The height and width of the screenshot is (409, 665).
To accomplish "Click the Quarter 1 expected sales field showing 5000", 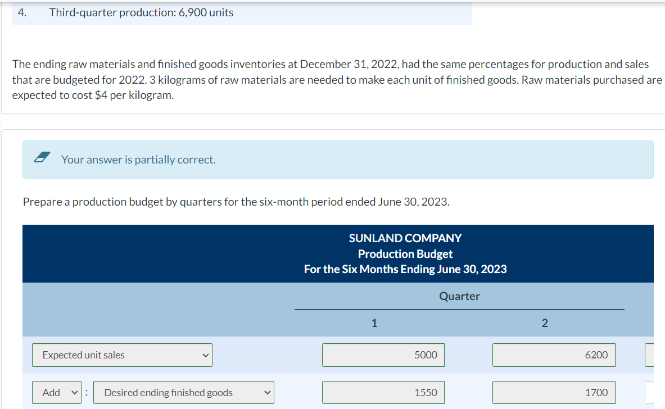I will tap(383, 355).
